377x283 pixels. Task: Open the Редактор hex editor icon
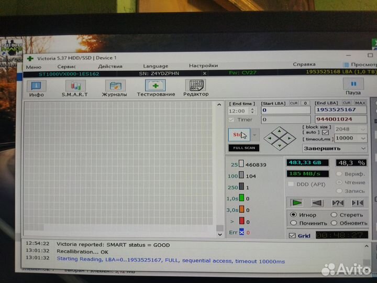[x=196, y=85]
